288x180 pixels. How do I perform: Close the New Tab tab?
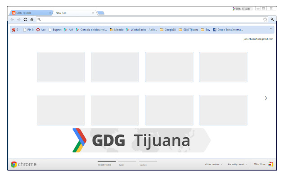coord(93,13)
